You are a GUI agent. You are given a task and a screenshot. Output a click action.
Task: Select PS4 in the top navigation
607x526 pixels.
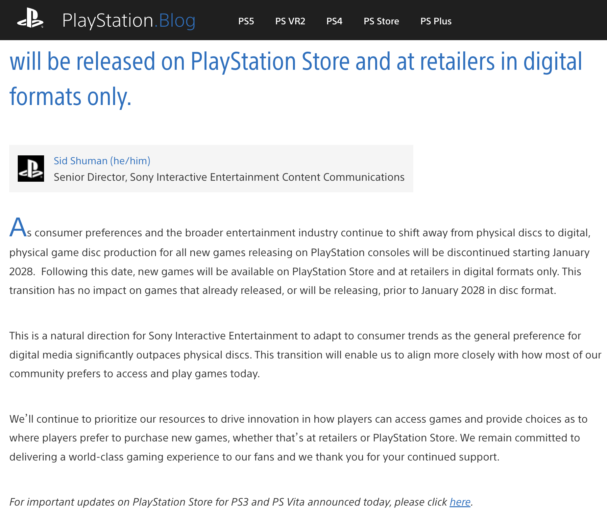(334, 21)
